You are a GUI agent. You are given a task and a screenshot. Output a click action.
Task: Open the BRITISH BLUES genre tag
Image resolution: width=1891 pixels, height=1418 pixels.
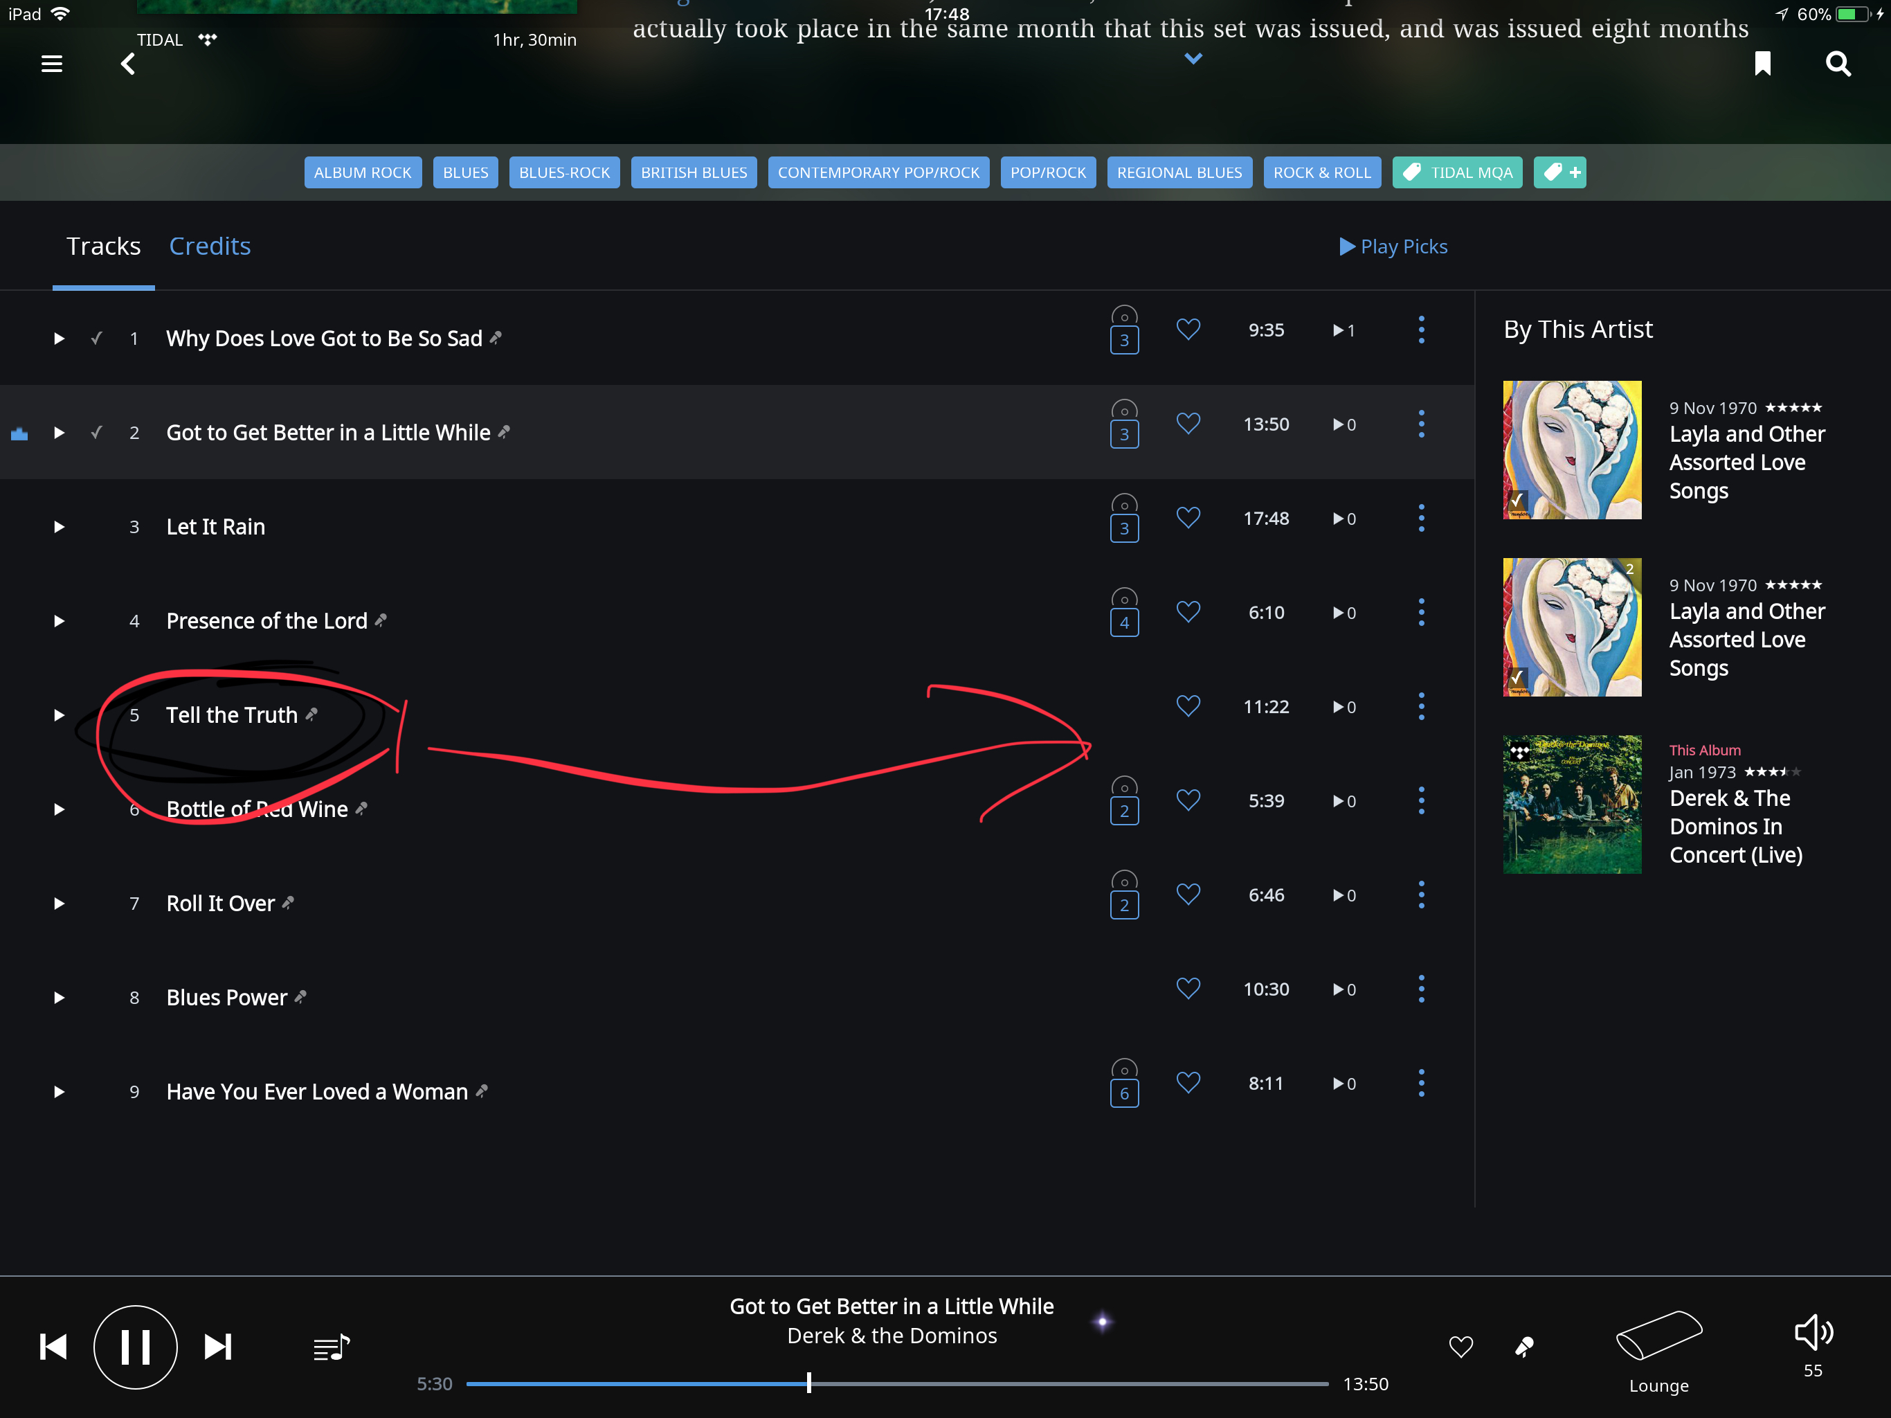694,173
